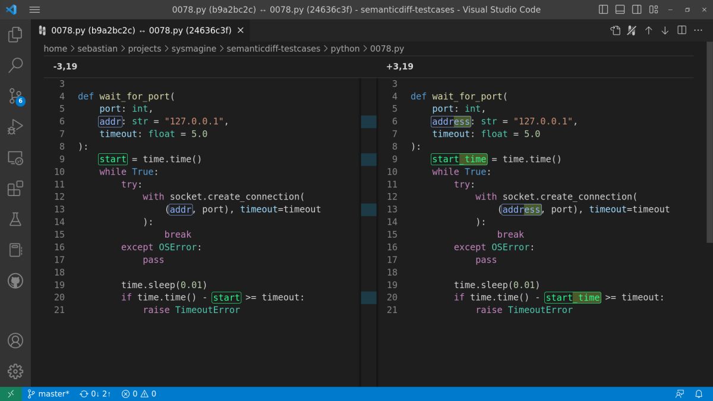Click the '-3,19' hunk header
Screen dimensions: 713x401
[65, 67]
